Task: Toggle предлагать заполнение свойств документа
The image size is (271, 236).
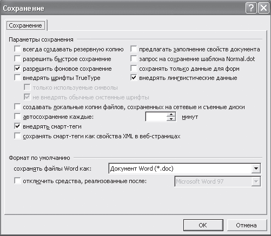Action: (134, 49)
